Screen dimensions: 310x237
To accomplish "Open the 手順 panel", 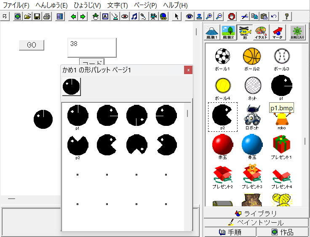I will [x=230, y=232].
